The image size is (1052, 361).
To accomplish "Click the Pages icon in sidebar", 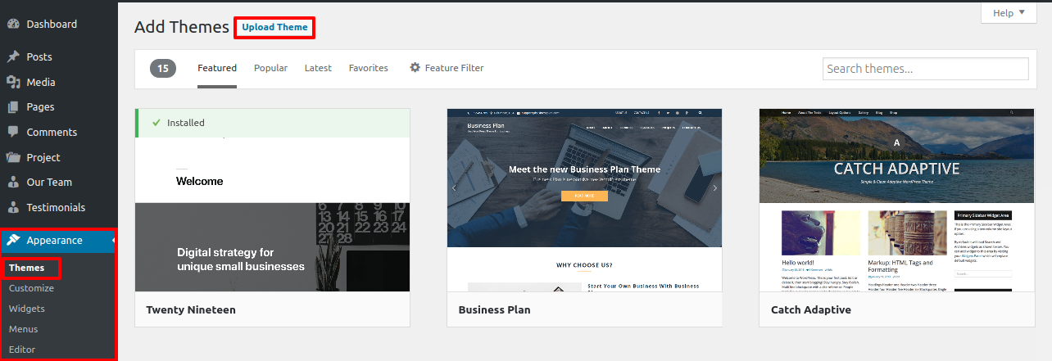I will (13, 107).
